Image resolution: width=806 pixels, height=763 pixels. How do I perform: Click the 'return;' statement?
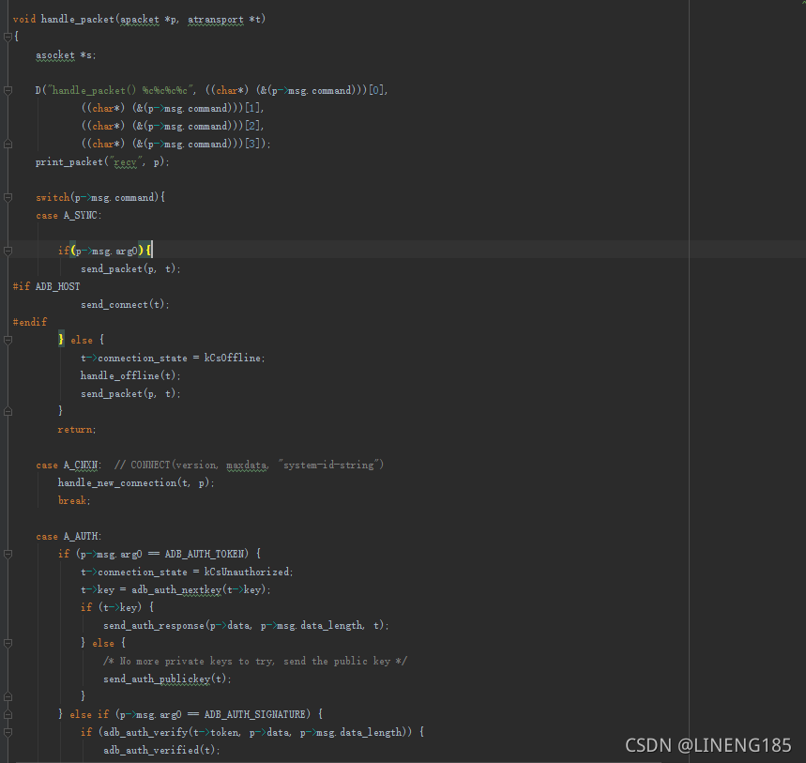coord(77,429)
